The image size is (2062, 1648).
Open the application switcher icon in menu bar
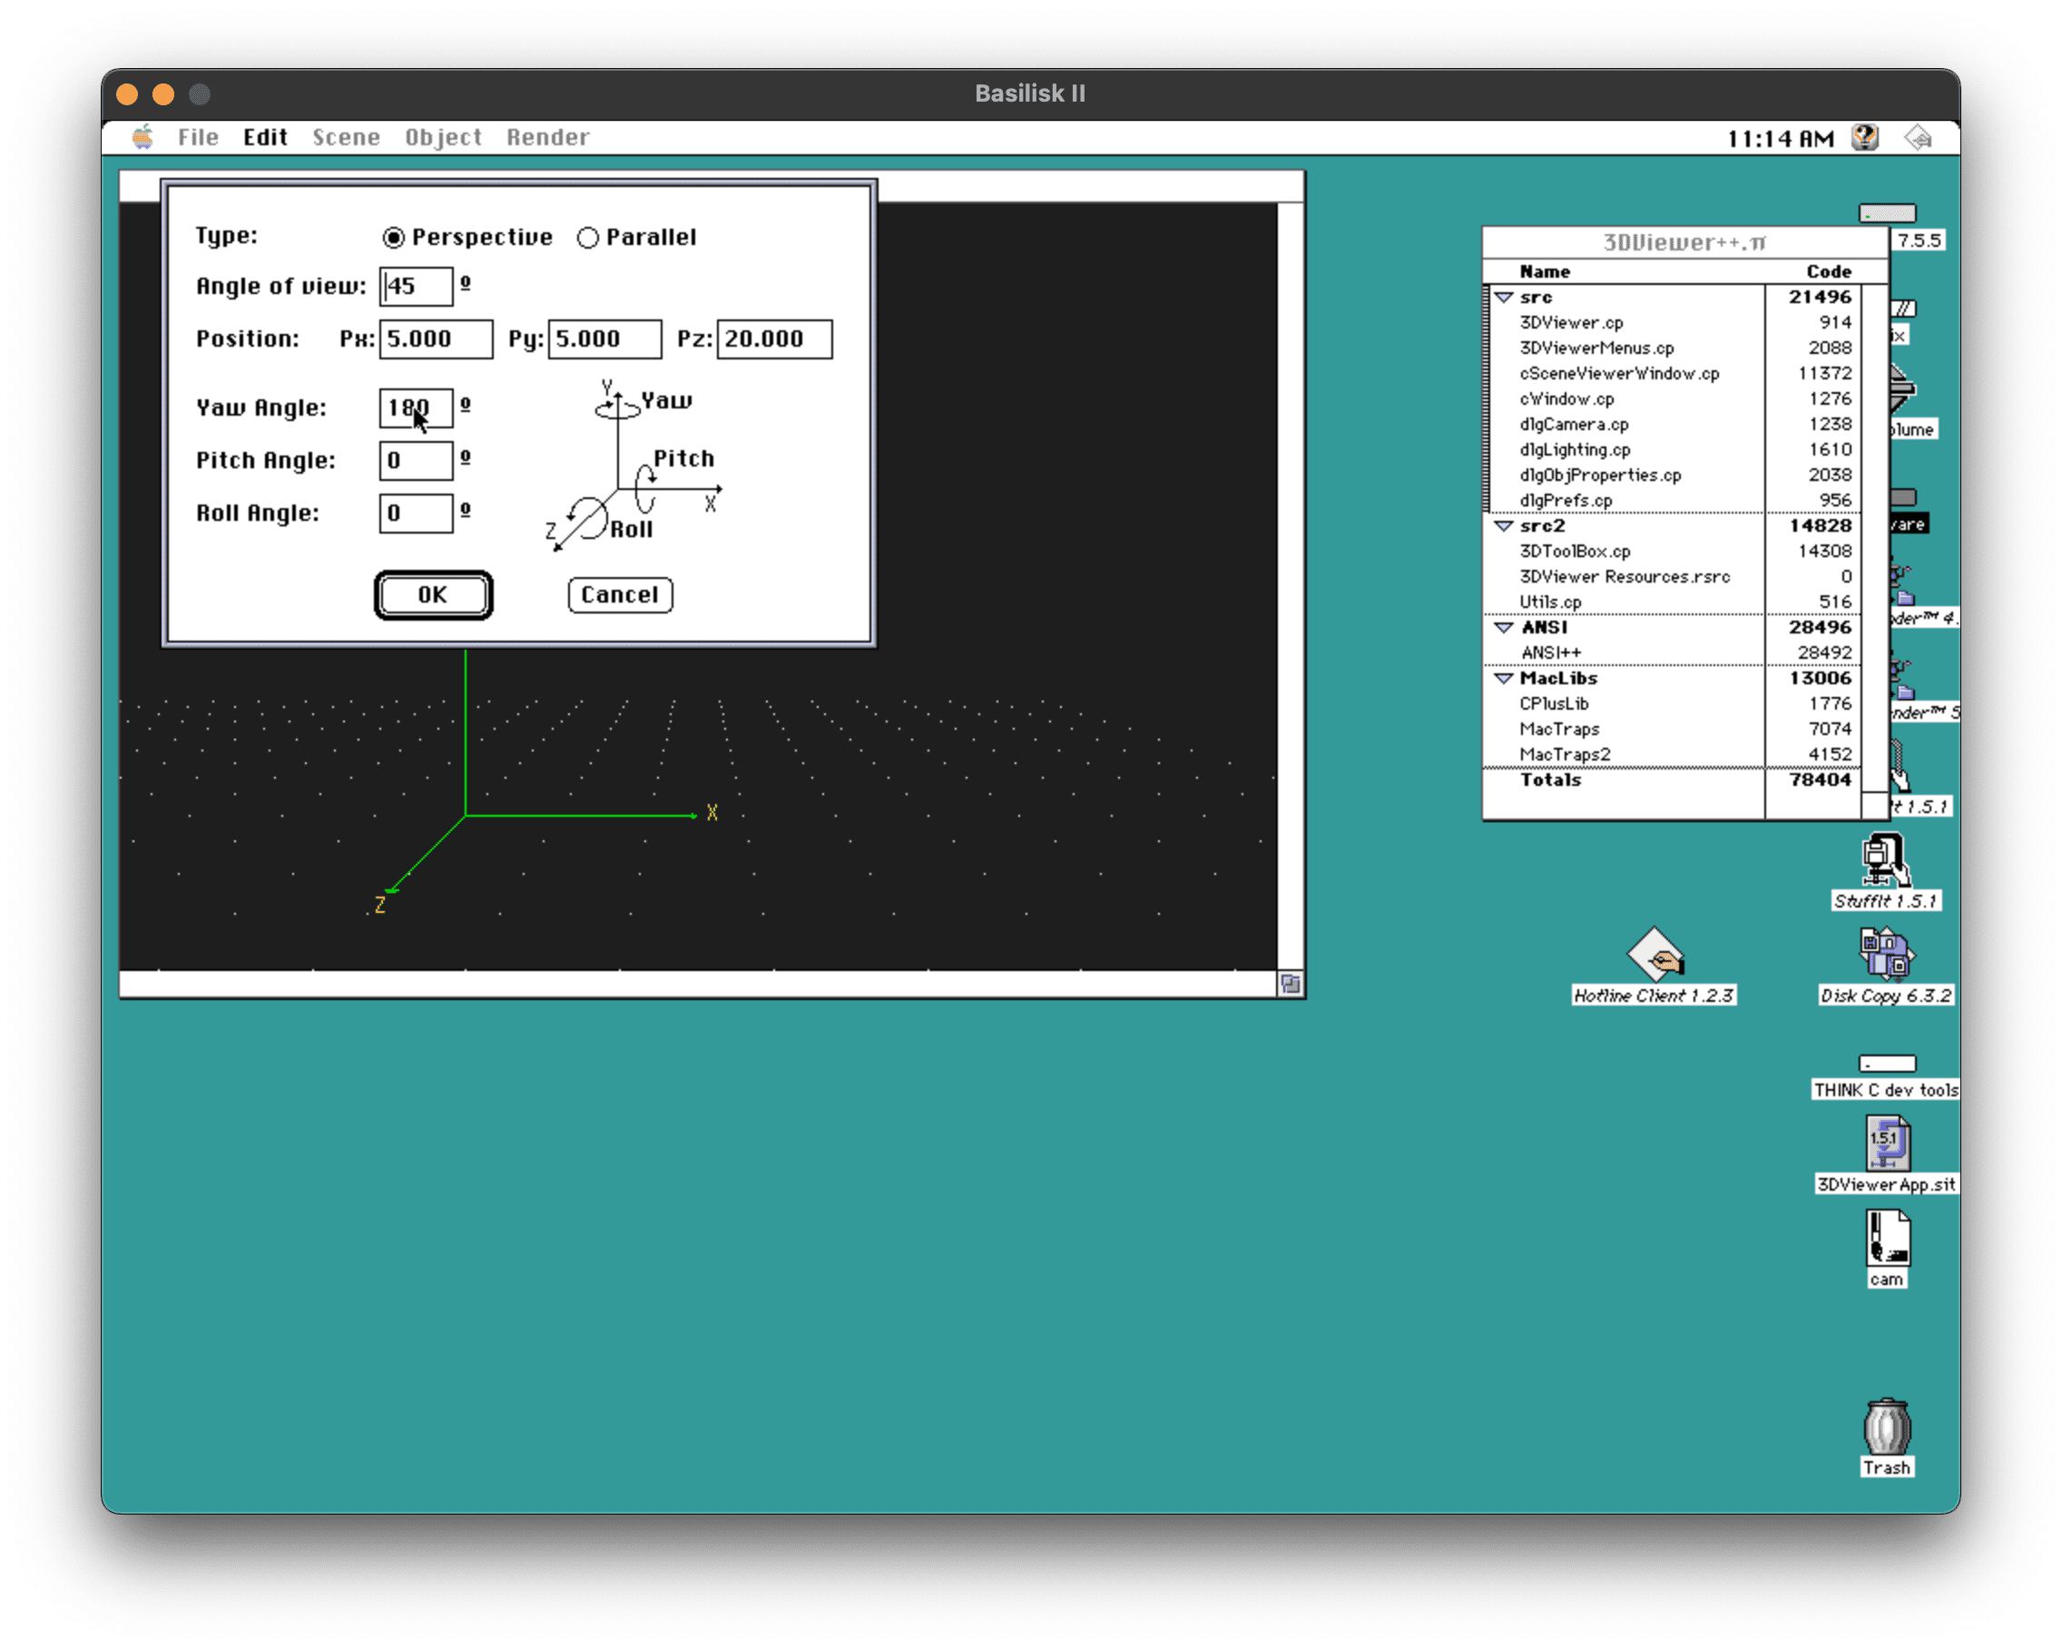[1919, 138]
